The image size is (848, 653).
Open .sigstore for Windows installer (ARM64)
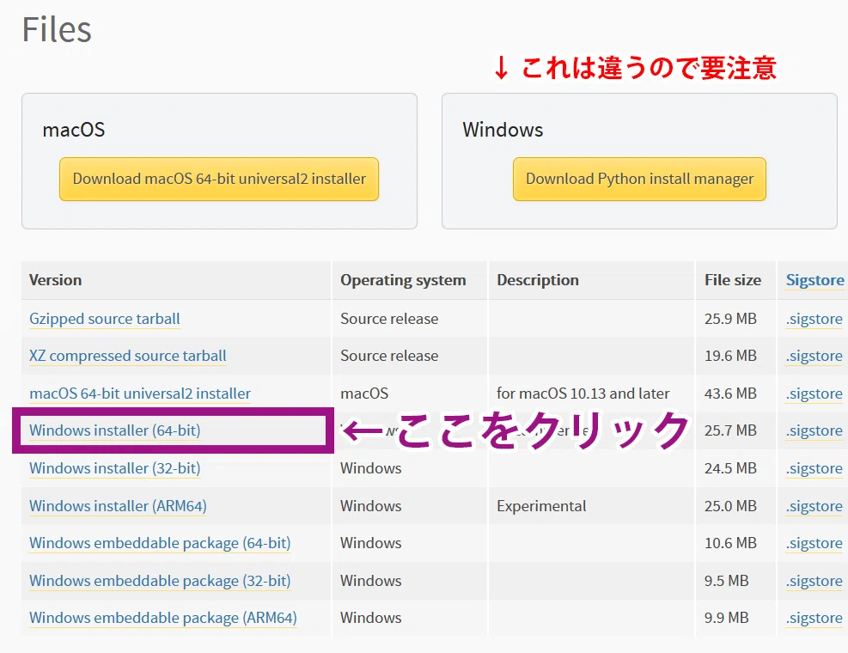(814, 506)
